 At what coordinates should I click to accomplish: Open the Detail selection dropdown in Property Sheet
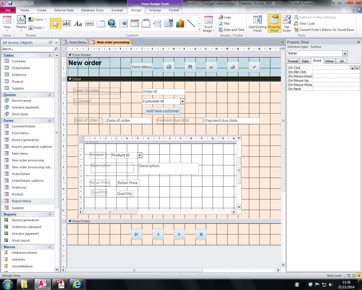(x=344, y=53)
